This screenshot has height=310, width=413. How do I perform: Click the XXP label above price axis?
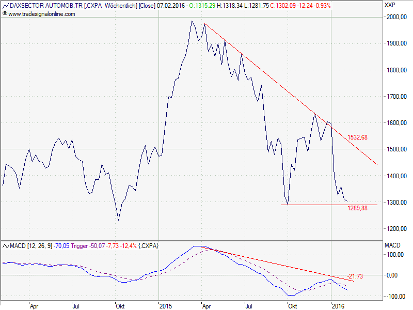(390, 6)
